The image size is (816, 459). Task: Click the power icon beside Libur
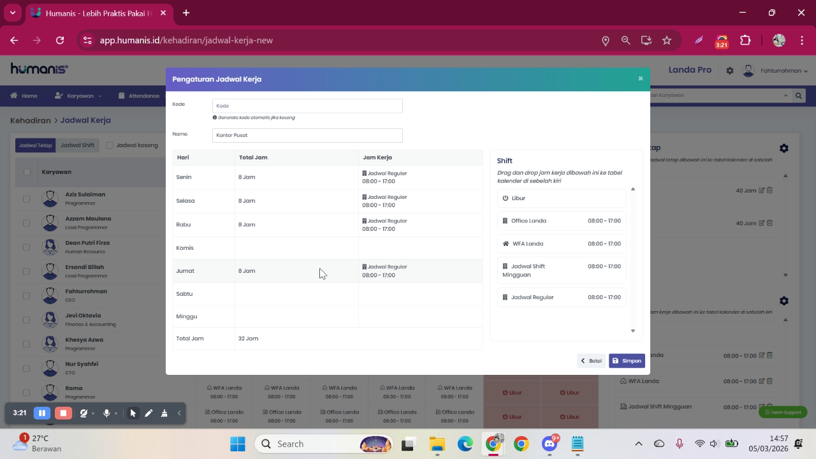point(505,198)
